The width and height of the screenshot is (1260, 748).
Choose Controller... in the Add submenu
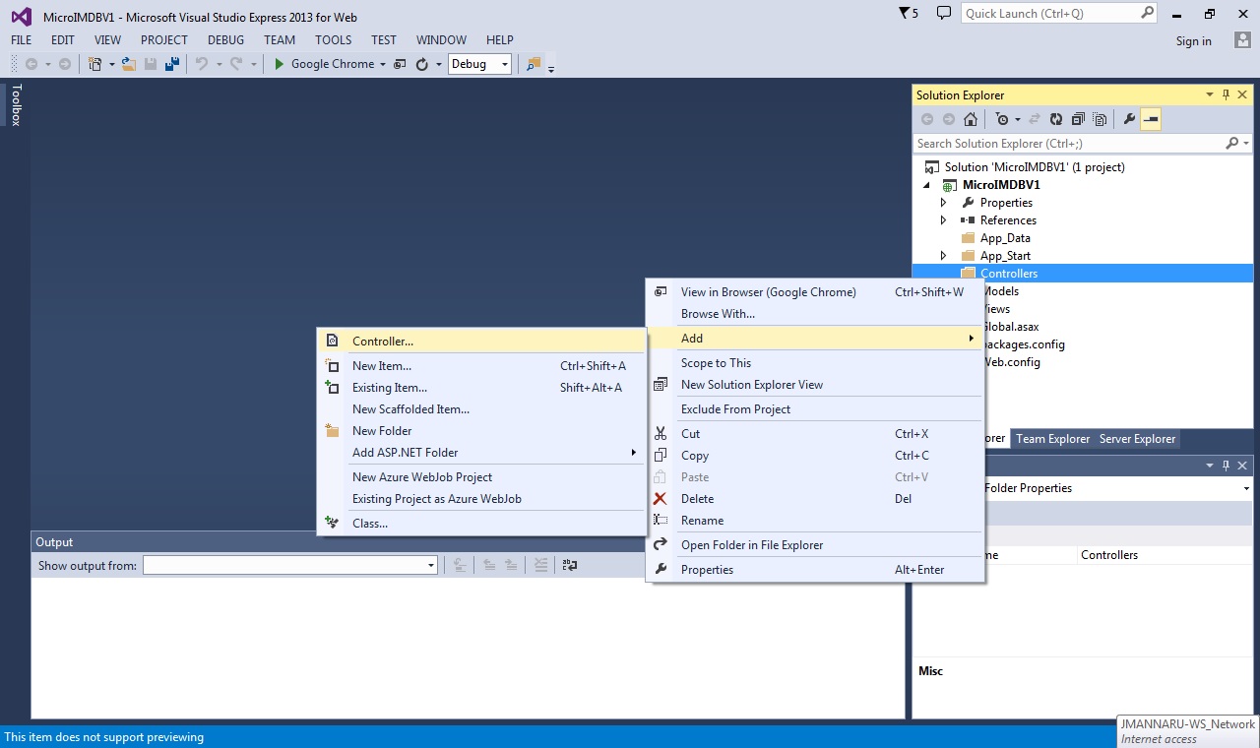[481, 342]
